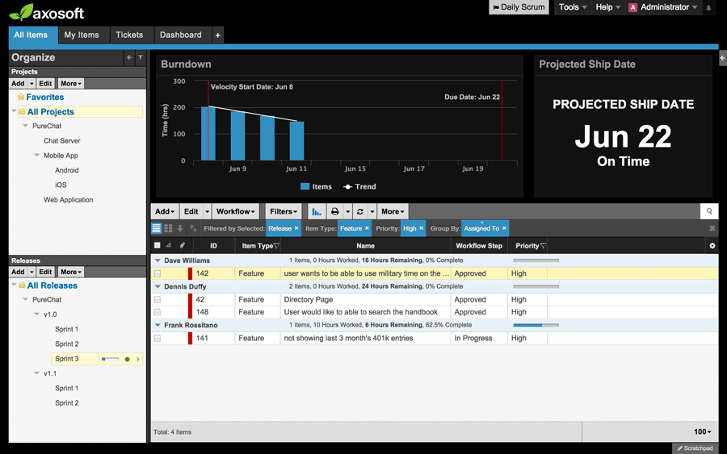Viewport: 727px width, 454px height.
Task: Open the Workflow dropdown
Action: pyautogui.click(x=236, y=211)
